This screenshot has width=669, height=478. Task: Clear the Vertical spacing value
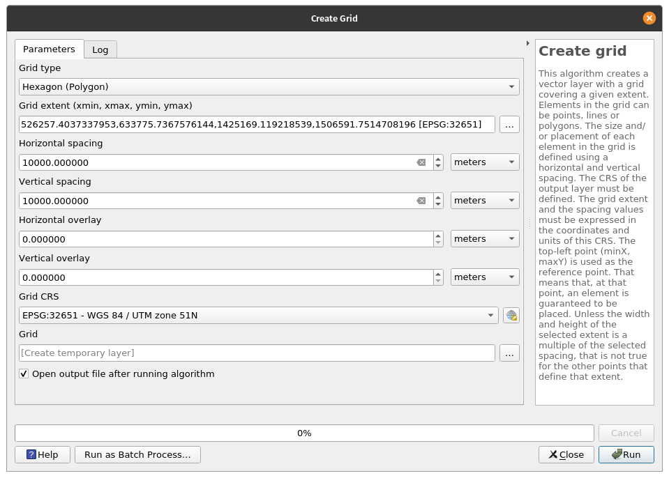tap(421, 201)
